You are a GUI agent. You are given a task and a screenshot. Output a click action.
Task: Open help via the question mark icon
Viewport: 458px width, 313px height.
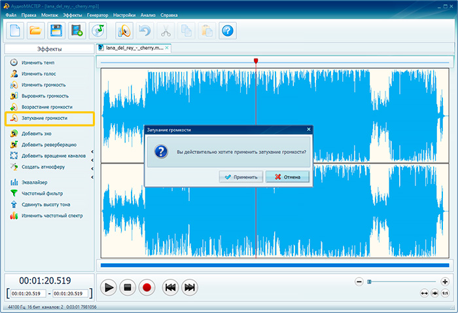click(x=227, y=29)
